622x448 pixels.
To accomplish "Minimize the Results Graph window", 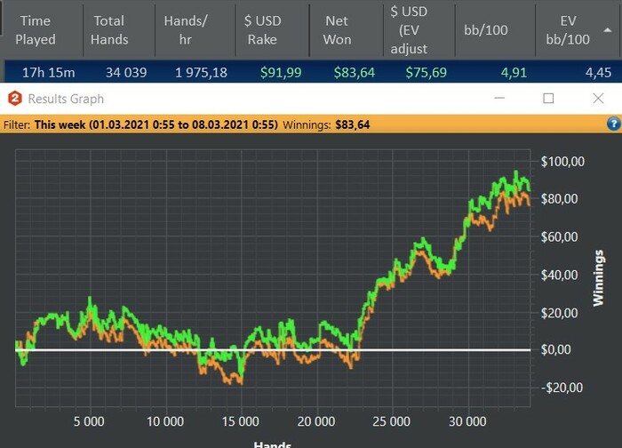I will tap(499, 98).
